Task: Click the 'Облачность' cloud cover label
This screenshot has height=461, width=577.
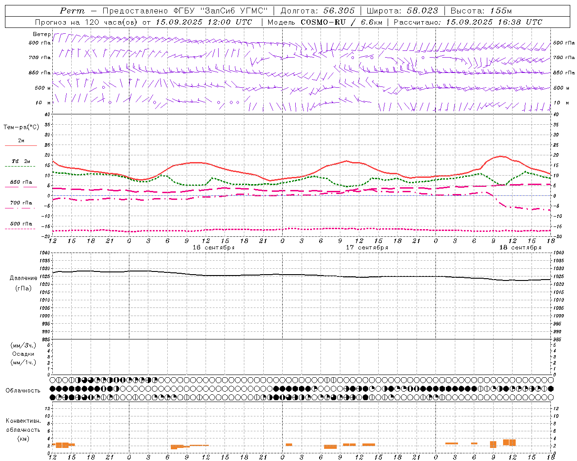Action: pyautogui.click(x=23, y=391)
